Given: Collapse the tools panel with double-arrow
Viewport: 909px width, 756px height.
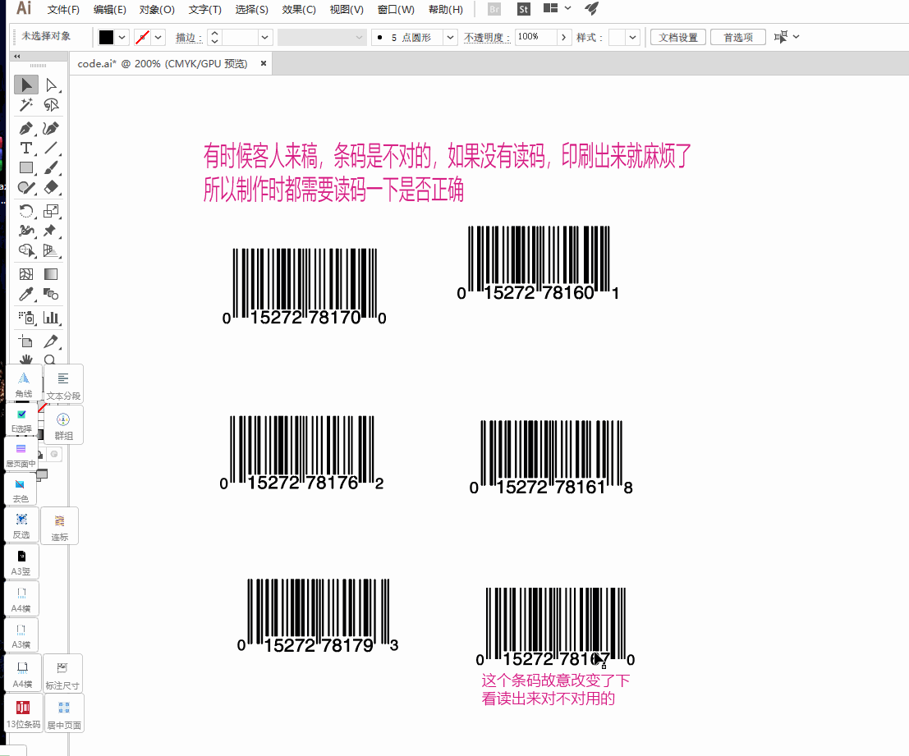Looking at the screenshot, I should (x=17, y=56).
